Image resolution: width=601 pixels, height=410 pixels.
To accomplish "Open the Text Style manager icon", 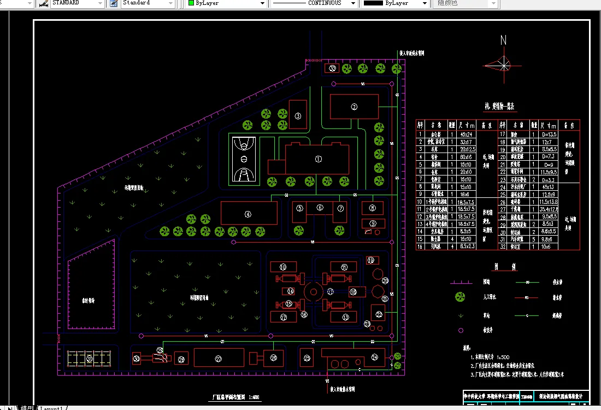I will 44,3.
